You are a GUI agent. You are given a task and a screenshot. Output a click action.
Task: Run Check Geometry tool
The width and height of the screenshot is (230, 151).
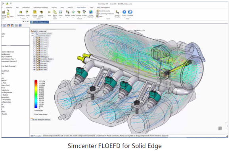(103, 11)
